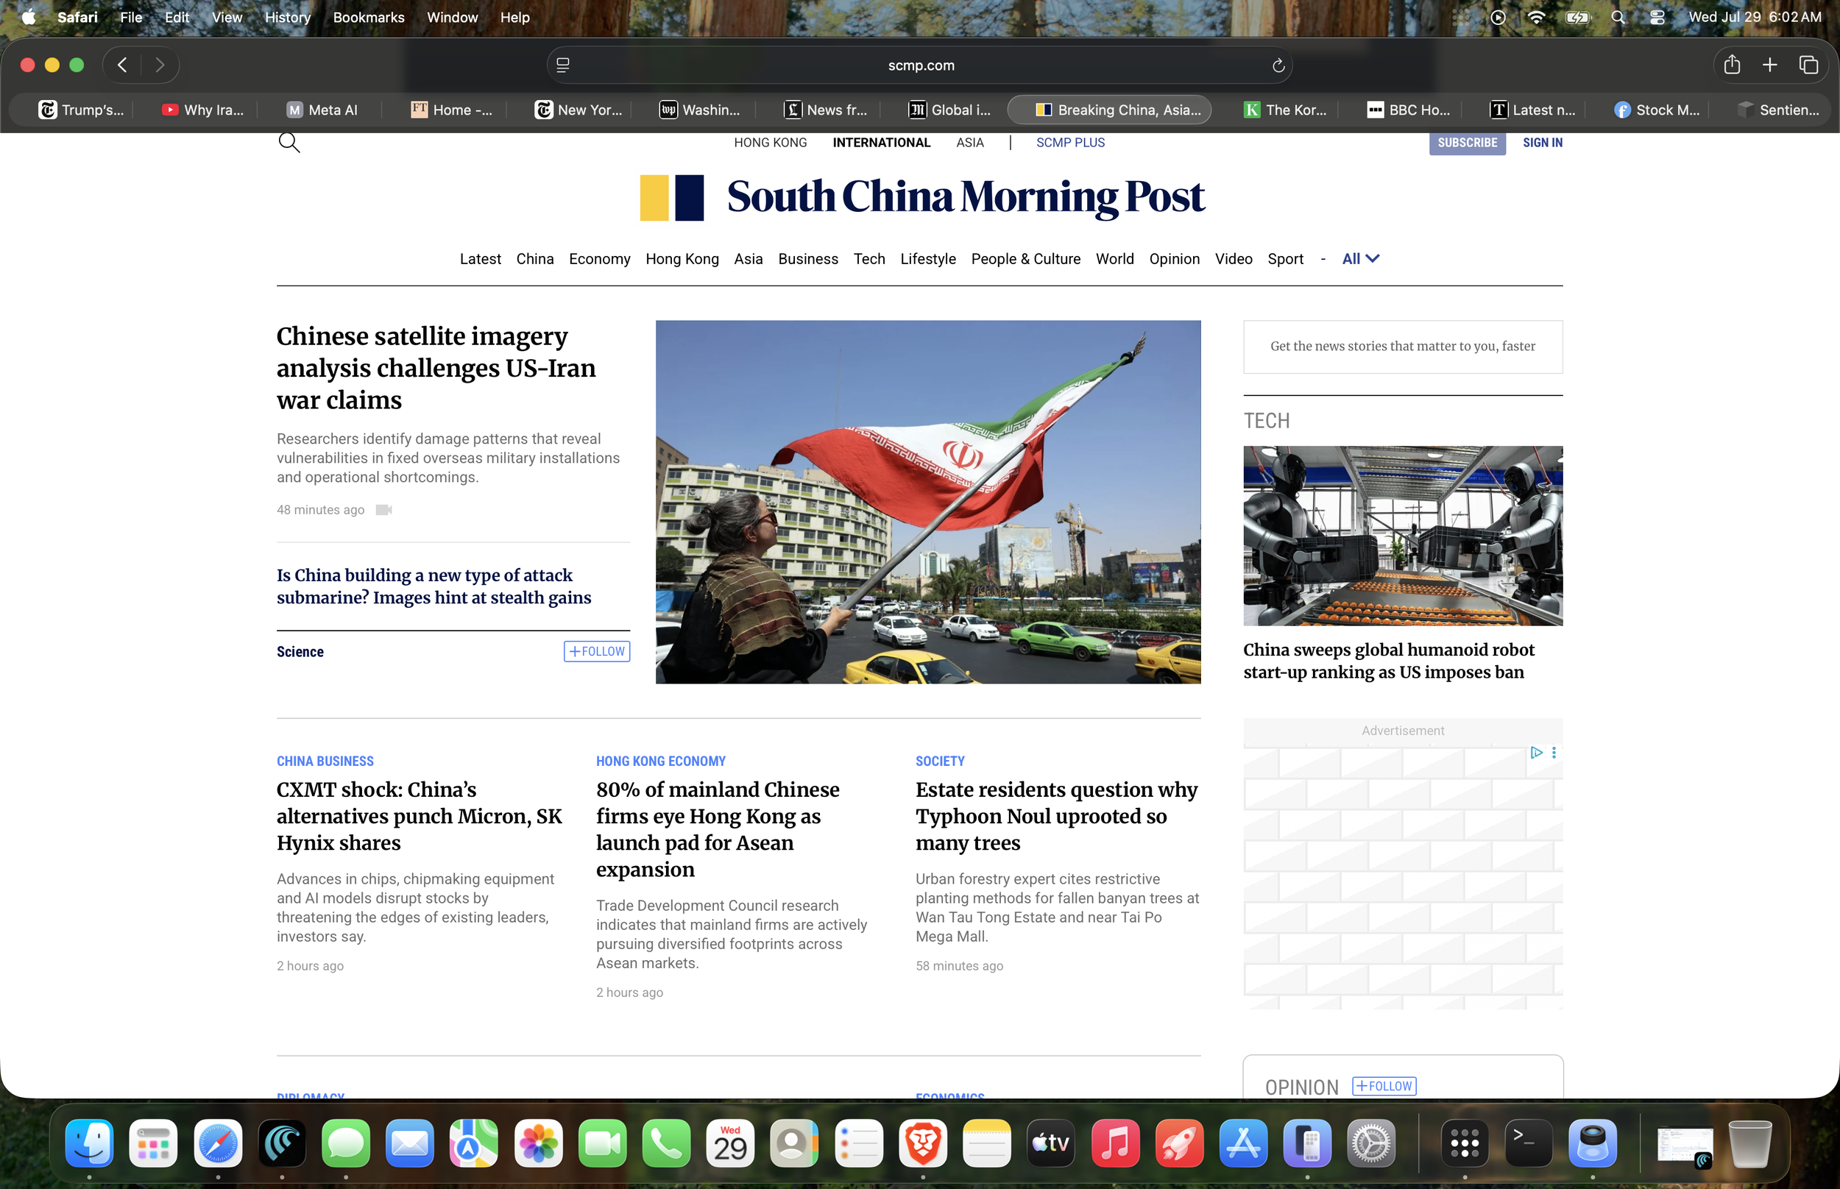Image resolution: width=1840 pixels, height=1189 pixels.
Task: Click the SCMP search magnifier icon
Action: pos(289,142)
